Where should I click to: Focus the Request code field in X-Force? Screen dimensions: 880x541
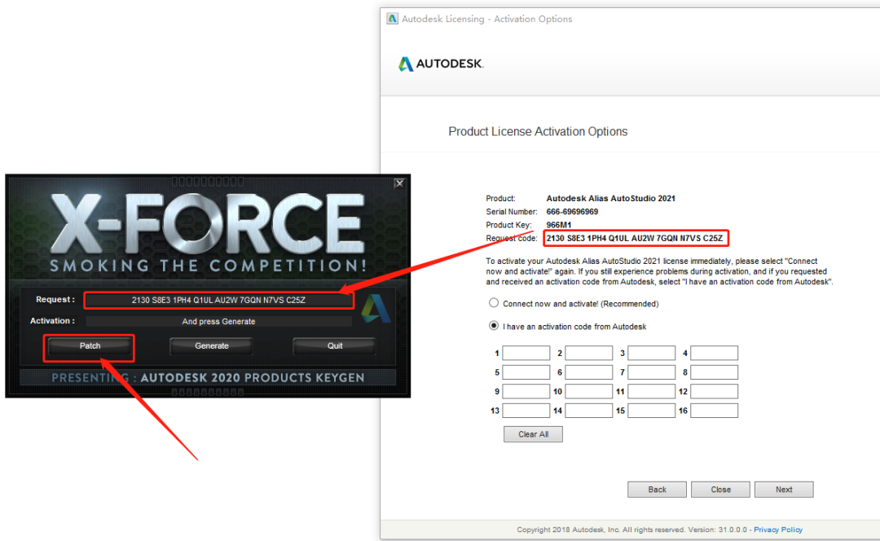219,301
